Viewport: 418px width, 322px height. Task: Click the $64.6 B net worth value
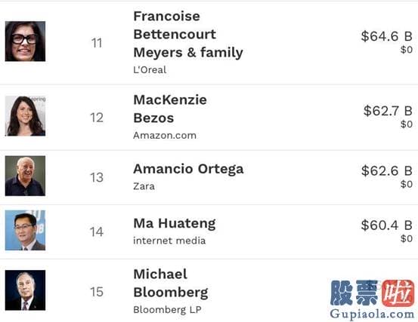point(386,36)
